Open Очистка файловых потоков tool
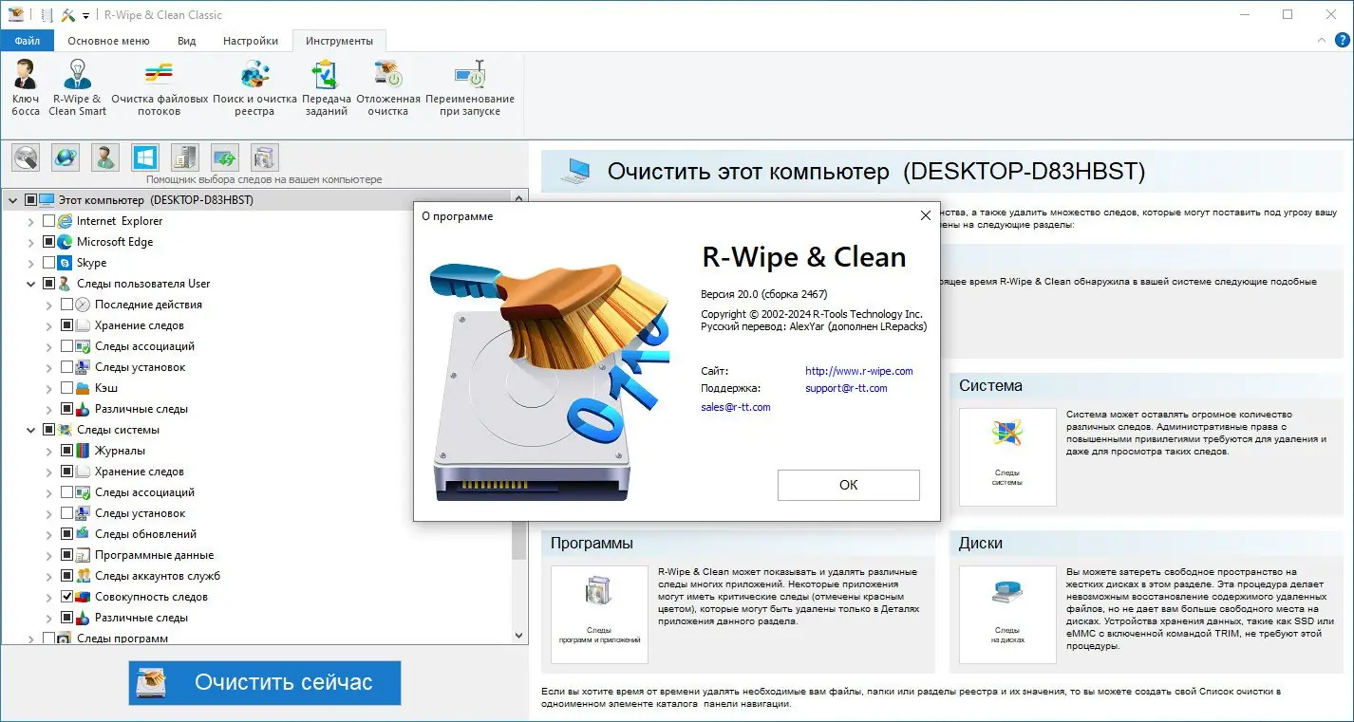 pyautogui.click(x=160, y=86)
